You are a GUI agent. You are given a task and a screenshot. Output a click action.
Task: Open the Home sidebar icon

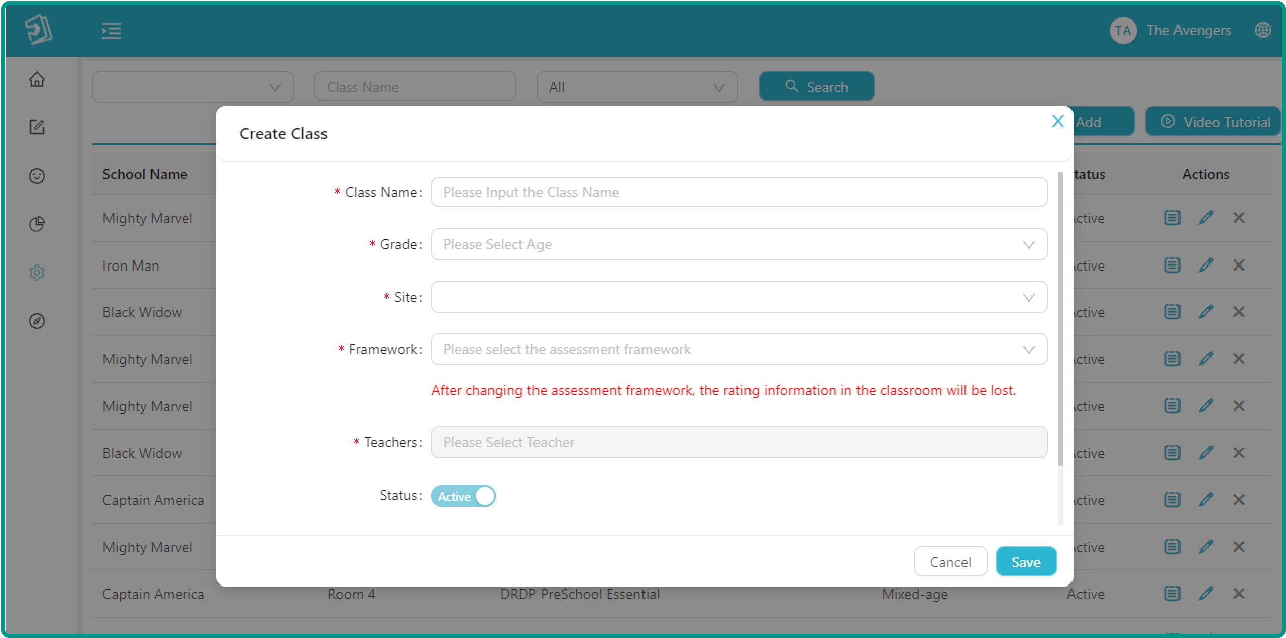tap(37, 79)
